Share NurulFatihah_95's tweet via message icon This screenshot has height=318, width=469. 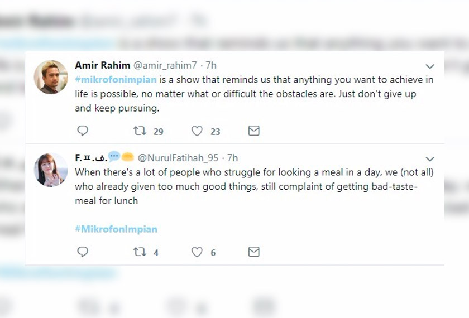[253, 252]
